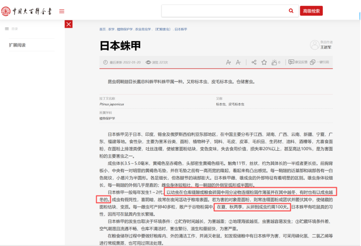Open 扩展阅读 in the sidebar

point(17,45)
